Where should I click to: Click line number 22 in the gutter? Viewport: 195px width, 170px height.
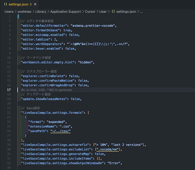(9, 113)
